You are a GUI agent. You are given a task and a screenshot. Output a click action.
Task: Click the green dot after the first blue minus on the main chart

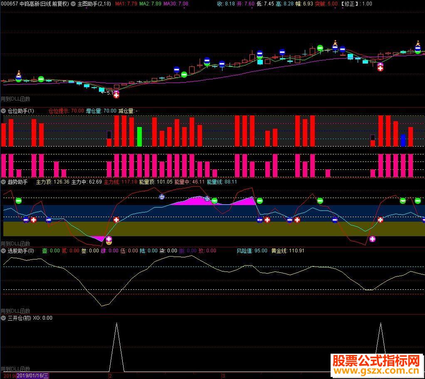(x=184, y=74)
